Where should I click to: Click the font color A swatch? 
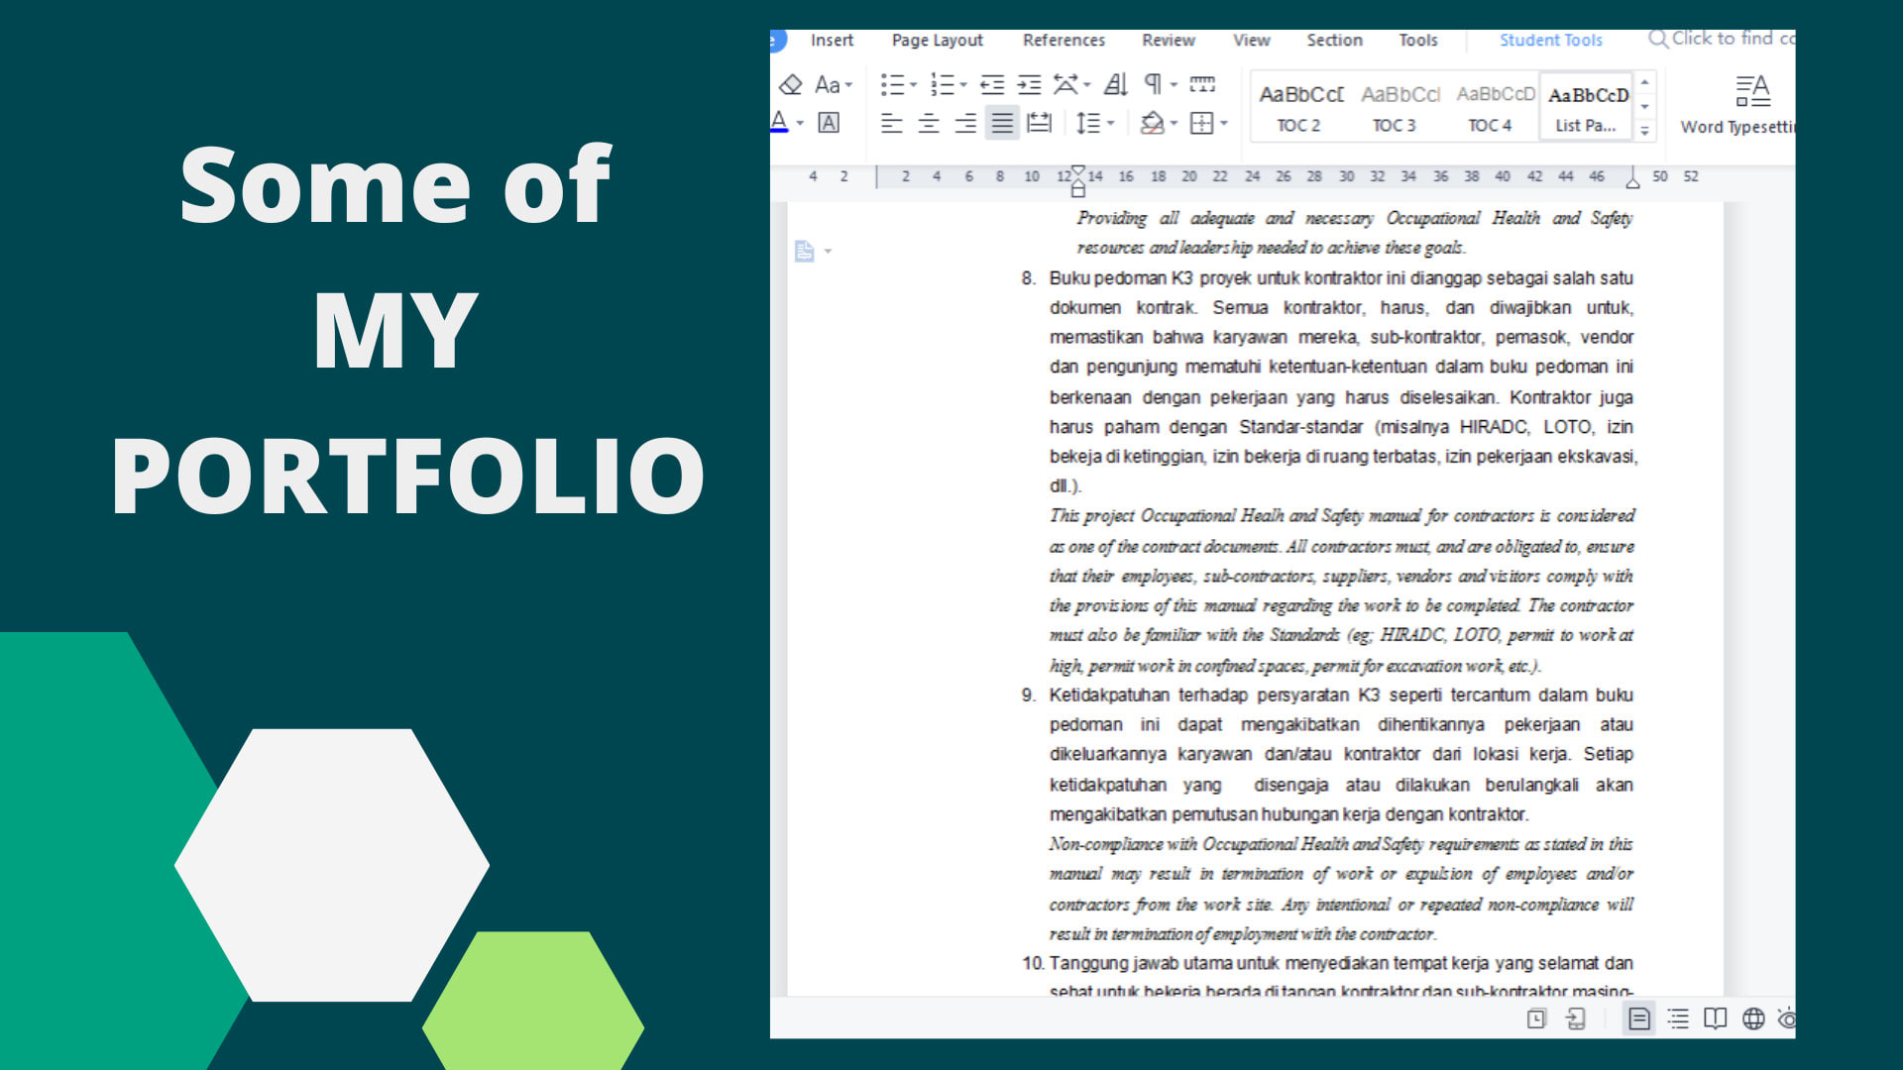click(x=779, y=122)
